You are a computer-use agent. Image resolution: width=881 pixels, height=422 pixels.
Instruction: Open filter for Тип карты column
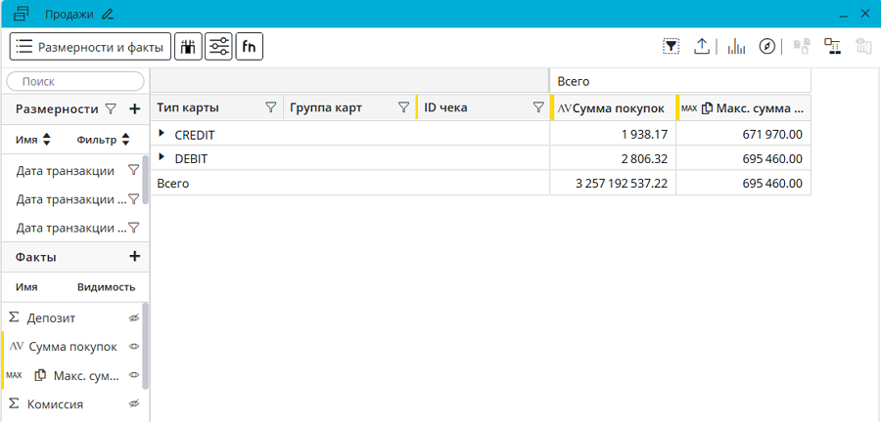point(271,107)
